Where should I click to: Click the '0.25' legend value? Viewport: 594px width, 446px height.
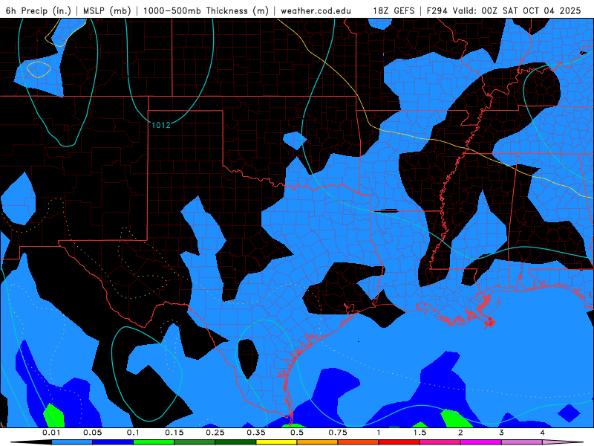(215, 433)
